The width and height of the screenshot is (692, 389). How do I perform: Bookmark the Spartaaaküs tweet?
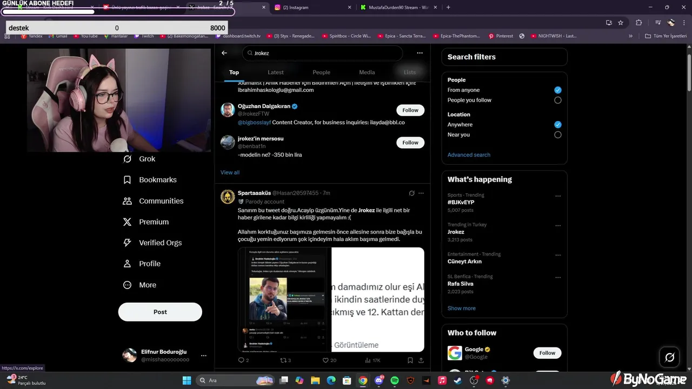coord(410,360)
